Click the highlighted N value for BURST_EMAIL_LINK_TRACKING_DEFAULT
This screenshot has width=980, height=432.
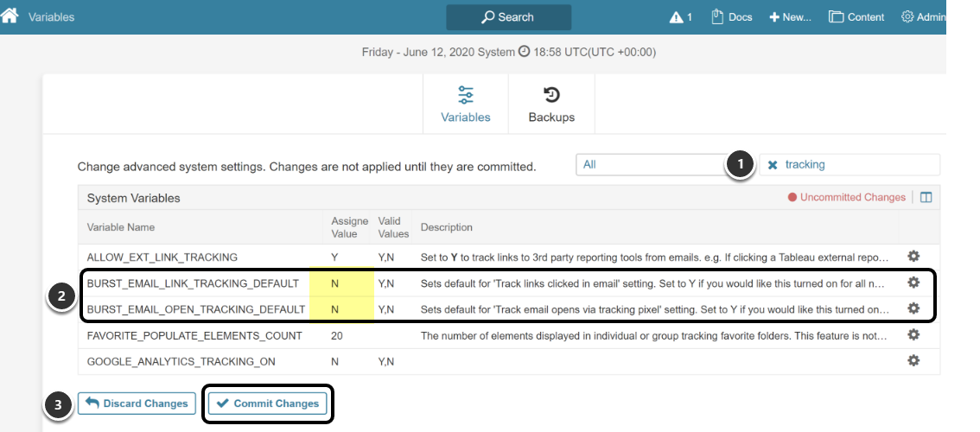(x=334, y=283)
